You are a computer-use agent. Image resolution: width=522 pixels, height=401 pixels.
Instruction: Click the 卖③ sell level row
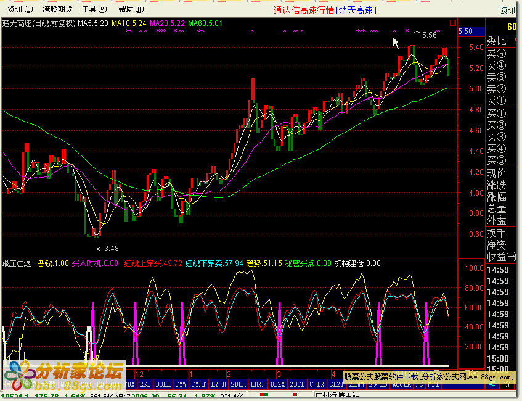(501, 77)
